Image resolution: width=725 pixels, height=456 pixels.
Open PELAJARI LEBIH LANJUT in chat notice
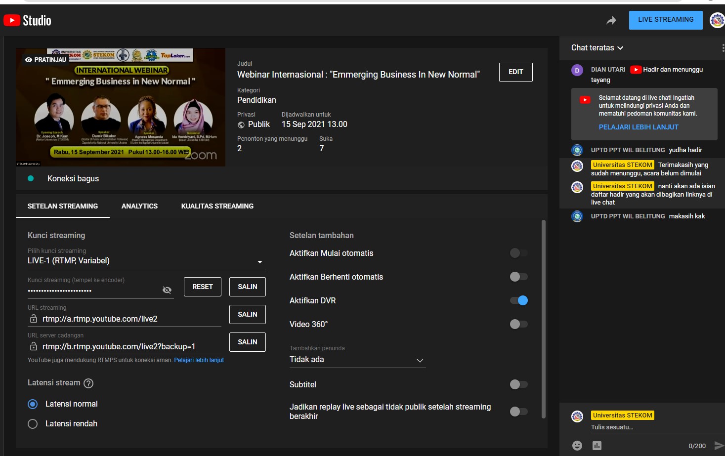[639, 127]
